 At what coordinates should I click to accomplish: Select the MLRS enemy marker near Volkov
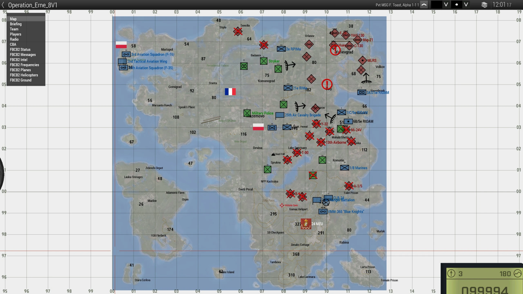click(362, 60)
